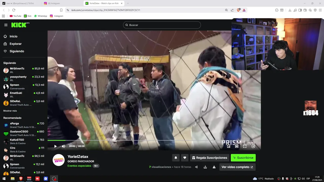324x182 pixels.
Task: Open KaKoSTGO recommended channel
Action: tap(24, 141)
